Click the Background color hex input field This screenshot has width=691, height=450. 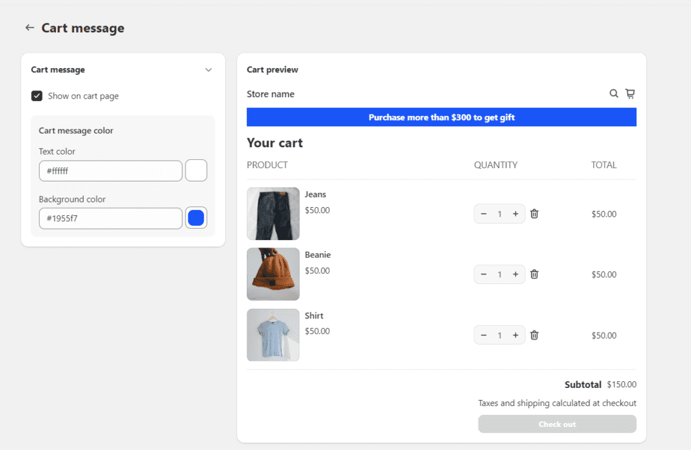point(110,219)
